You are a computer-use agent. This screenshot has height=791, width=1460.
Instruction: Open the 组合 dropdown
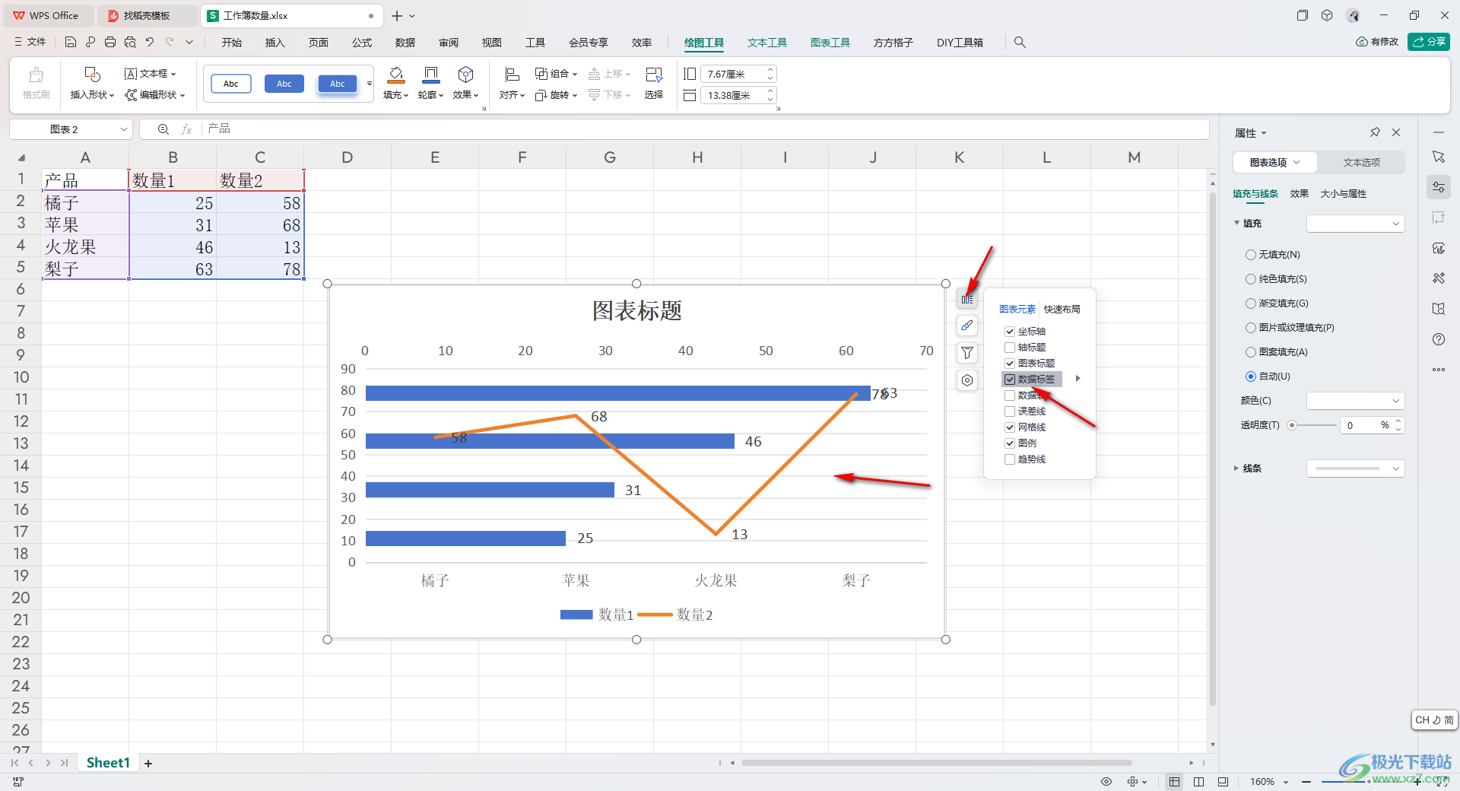tap(556, 74)
